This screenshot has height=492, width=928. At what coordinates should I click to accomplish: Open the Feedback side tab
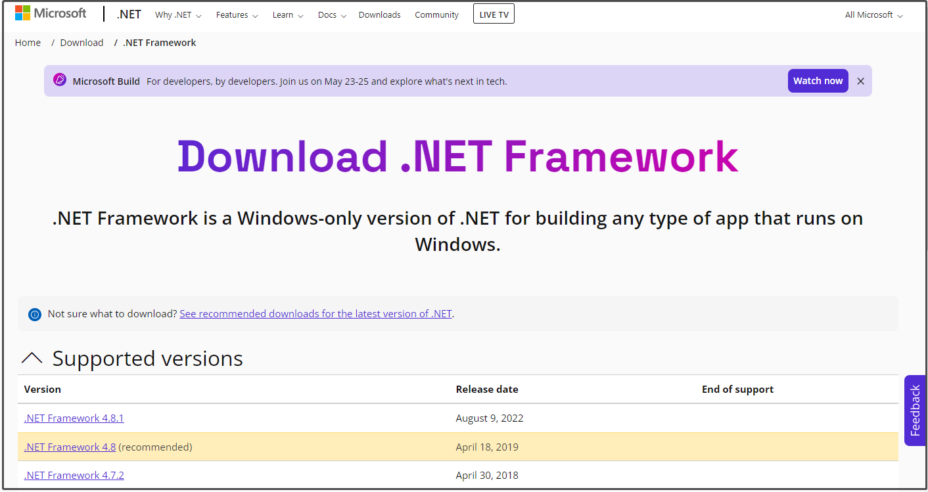pos(915,411)
